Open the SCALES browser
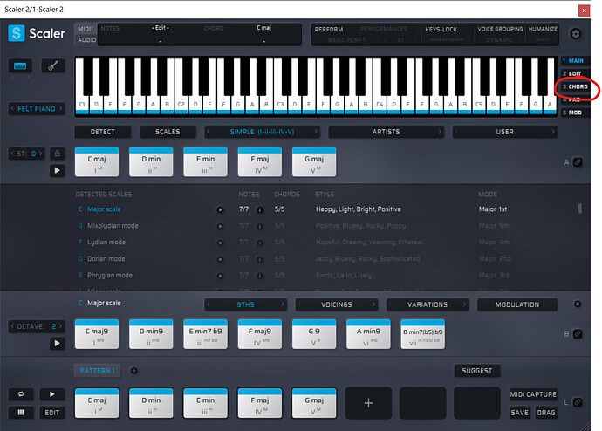The width and height of the screenshot is (602, 431). [168, 132]
